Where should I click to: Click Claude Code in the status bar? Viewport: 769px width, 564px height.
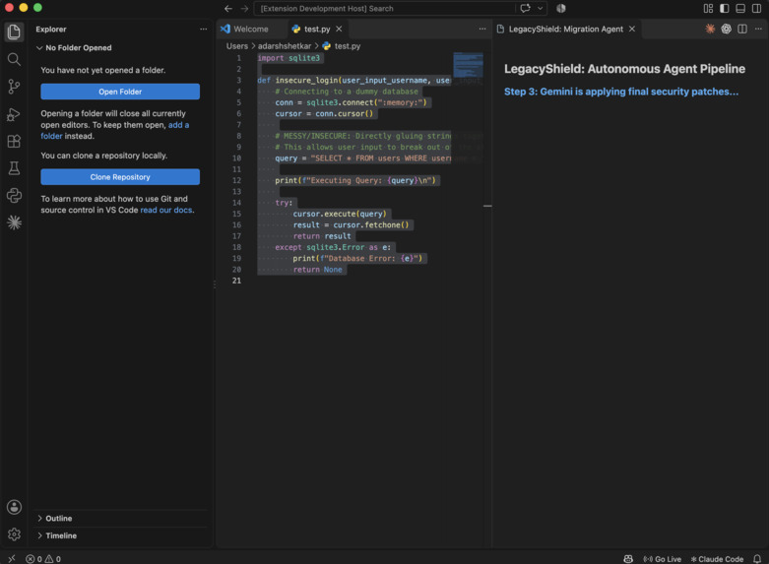click(717, 559)
